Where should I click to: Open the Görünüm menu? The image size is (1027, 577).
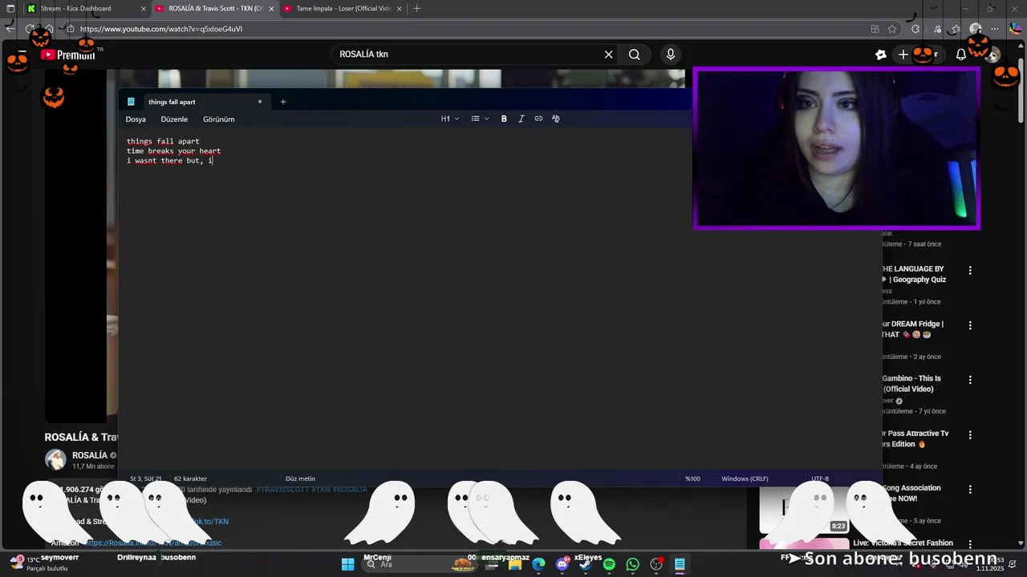pyautogui.click(x=218, y=119)
